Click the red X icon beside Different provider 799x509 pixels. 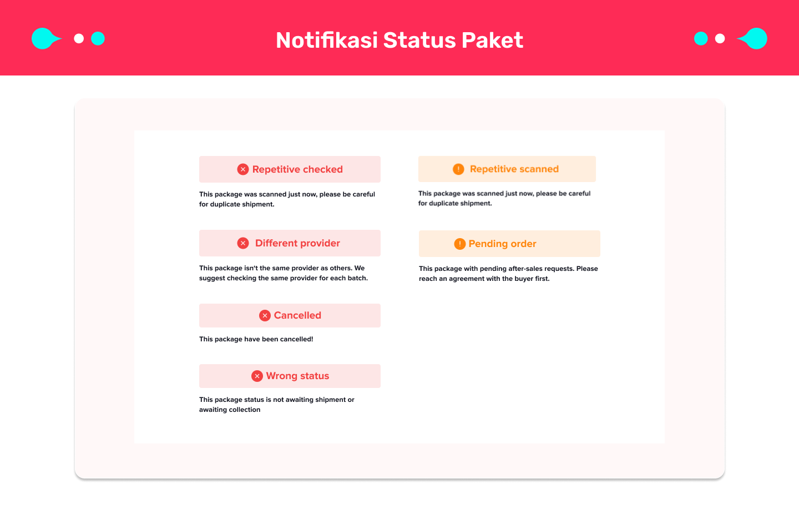(x=243, y=243)
